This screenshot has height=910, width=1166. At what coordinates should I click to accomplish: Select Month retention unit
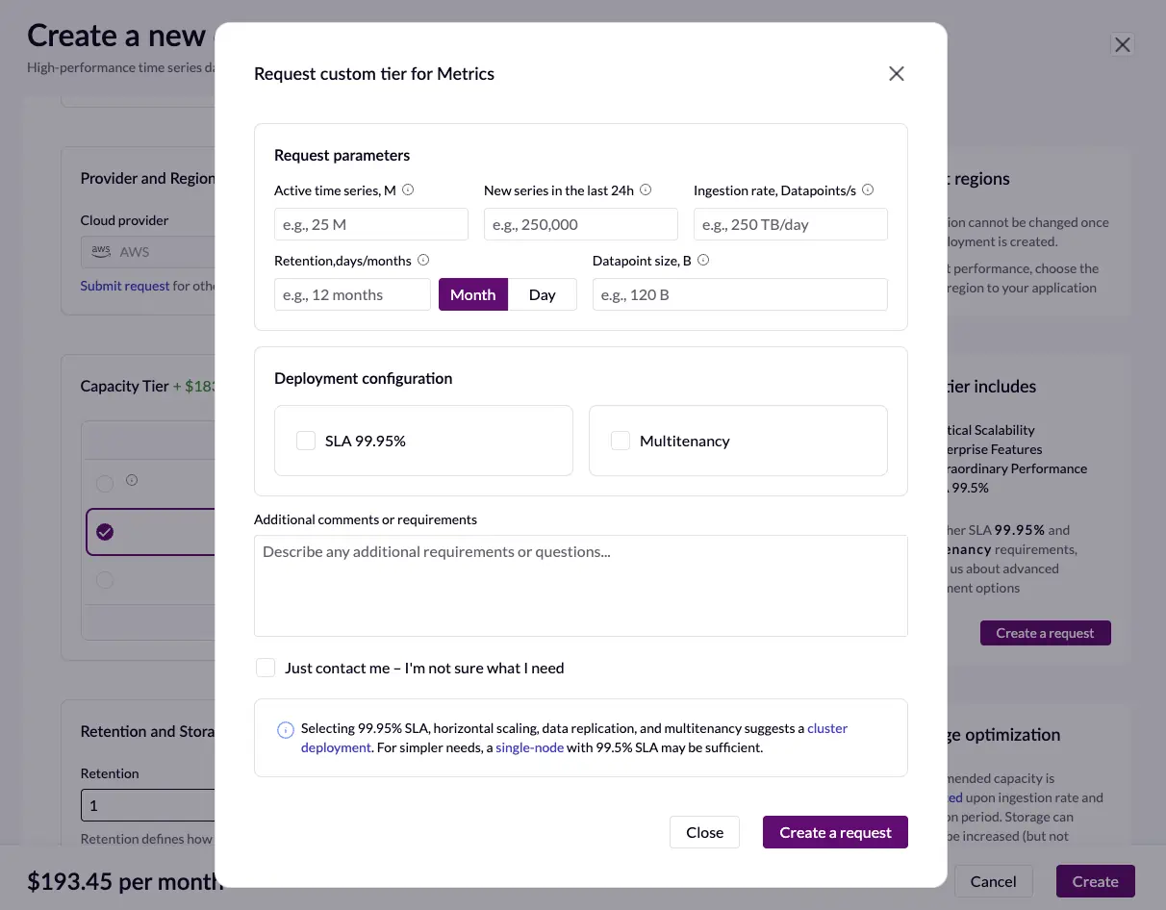point(472,295)
